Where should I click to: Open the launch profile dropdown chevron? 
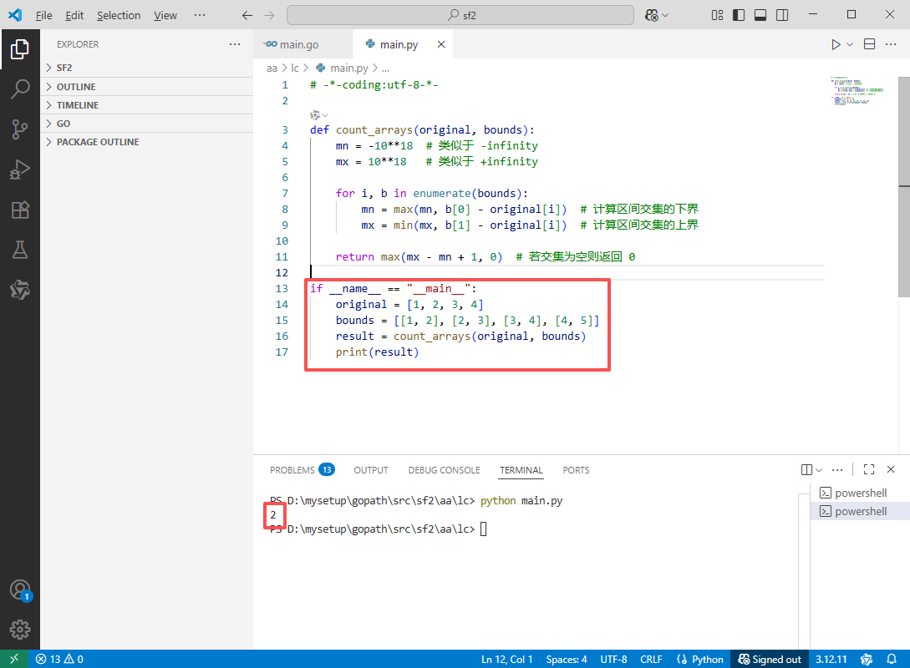tap(819, 469)
